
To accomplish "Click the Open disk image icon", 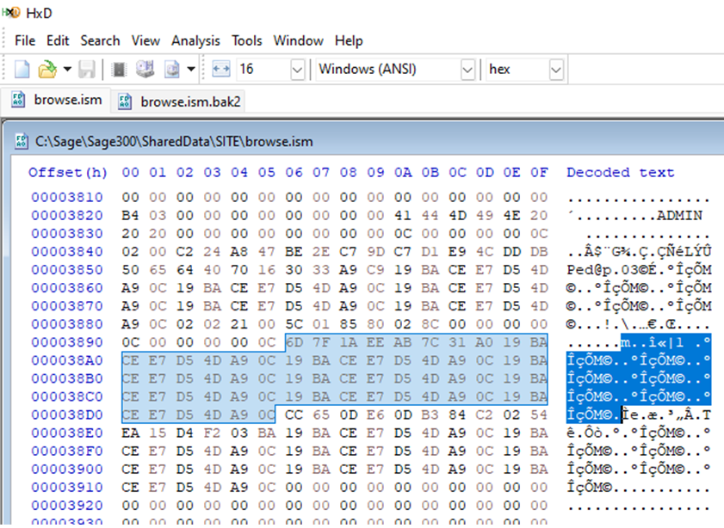I will click(171, 69).
